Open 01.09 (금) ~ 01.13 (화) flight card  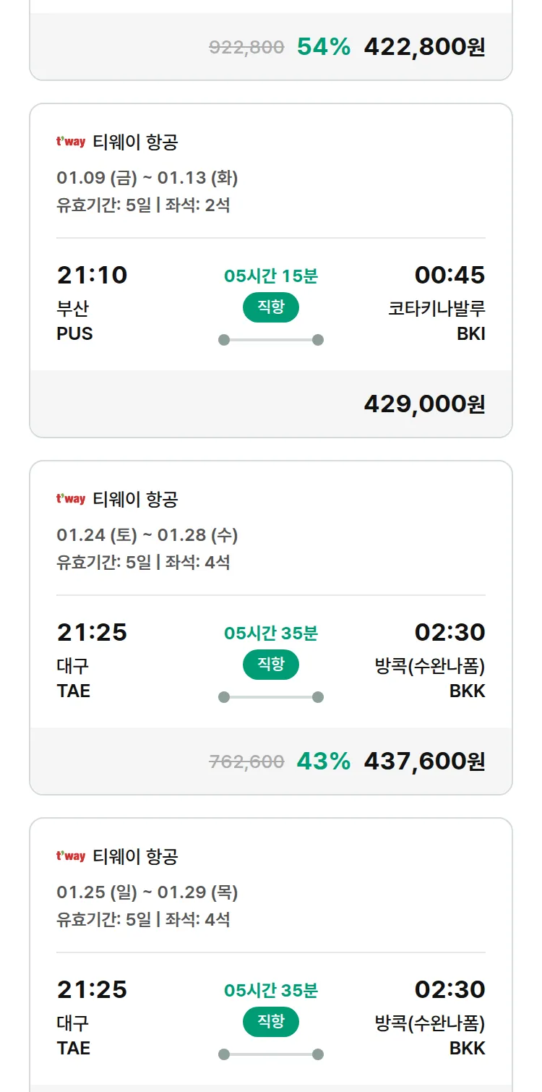click(x=147, y=177)
